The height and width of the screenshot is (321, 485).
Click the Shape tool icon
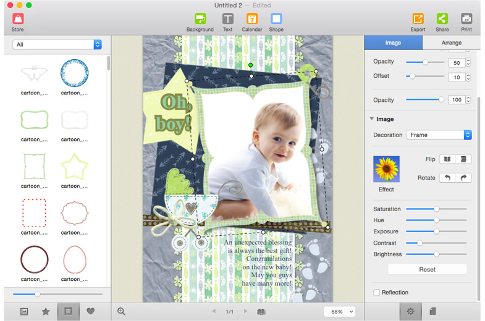(x=276, y=19)
